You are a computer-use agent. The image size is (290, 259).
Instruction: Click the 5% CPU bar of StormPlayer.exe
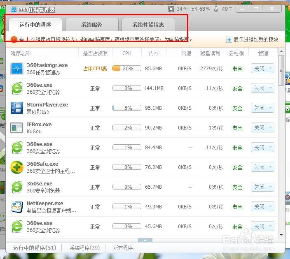(127, 108)
